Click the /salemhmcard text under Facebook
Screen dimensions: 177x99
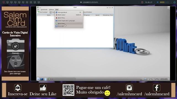pyautogui.click(x=157, y=94)
